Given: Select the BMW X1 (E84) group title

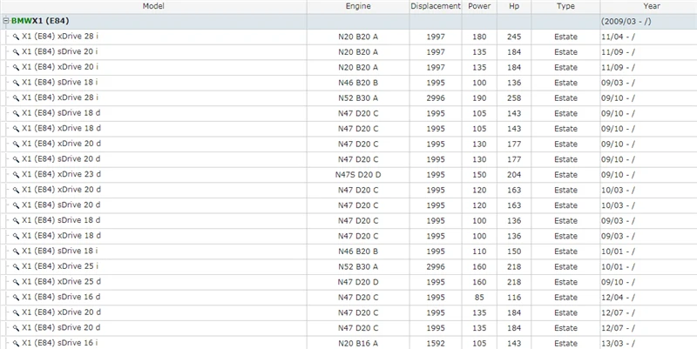Looking at the screenshot, I should 40,21.
